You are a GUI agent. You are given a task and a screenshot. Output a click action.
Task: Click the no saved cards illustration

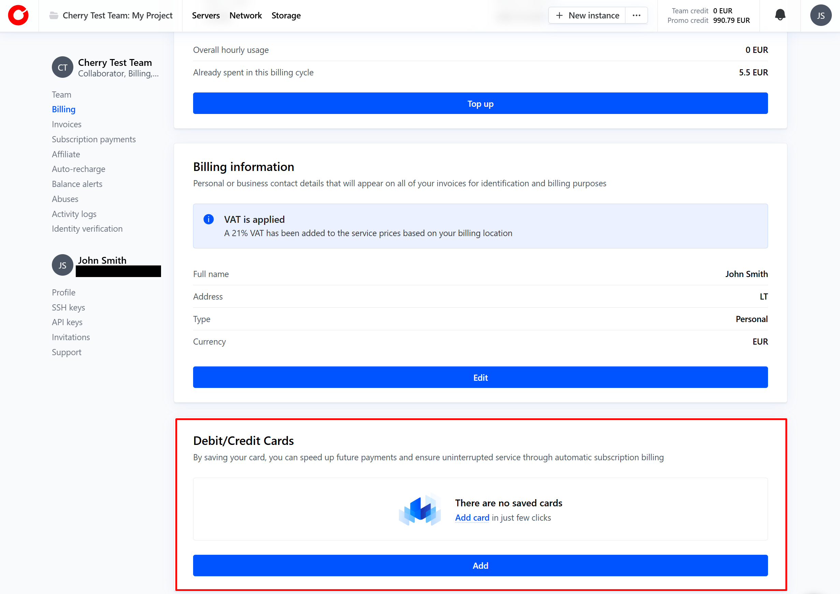pyautogui.click(x=420, y=509)
